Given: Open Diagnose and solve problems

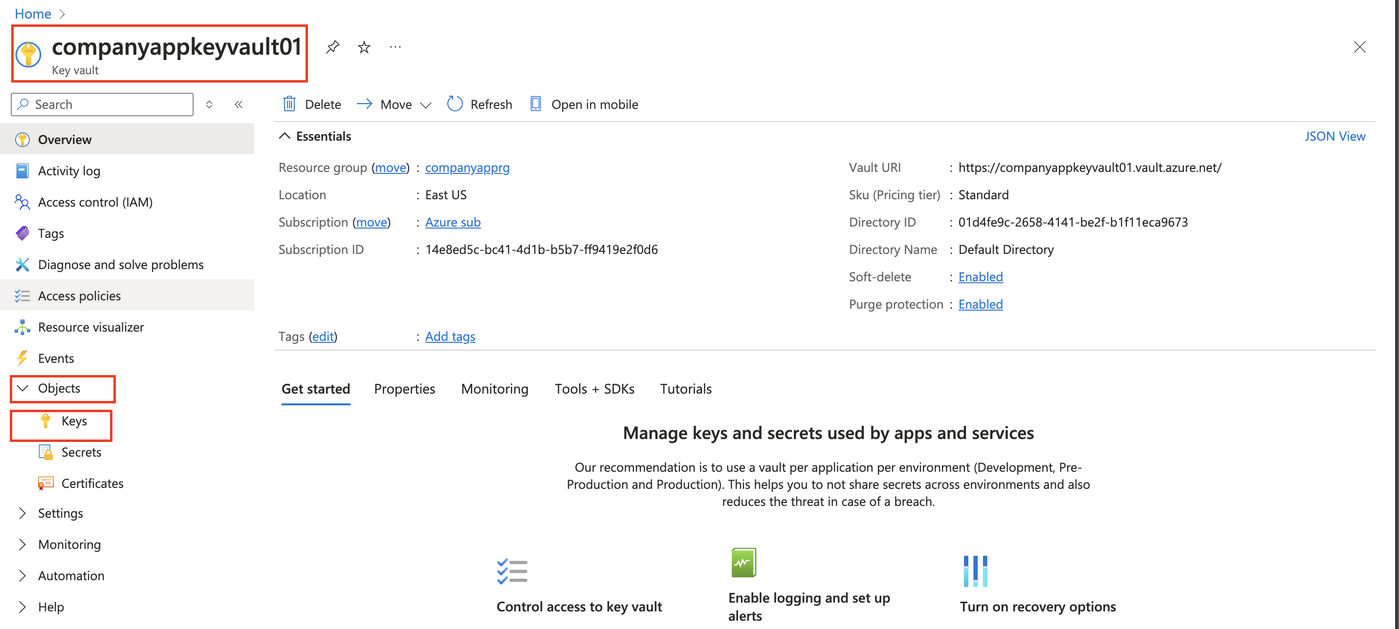Looking at the screenshot, I should (x=127, y=264).
